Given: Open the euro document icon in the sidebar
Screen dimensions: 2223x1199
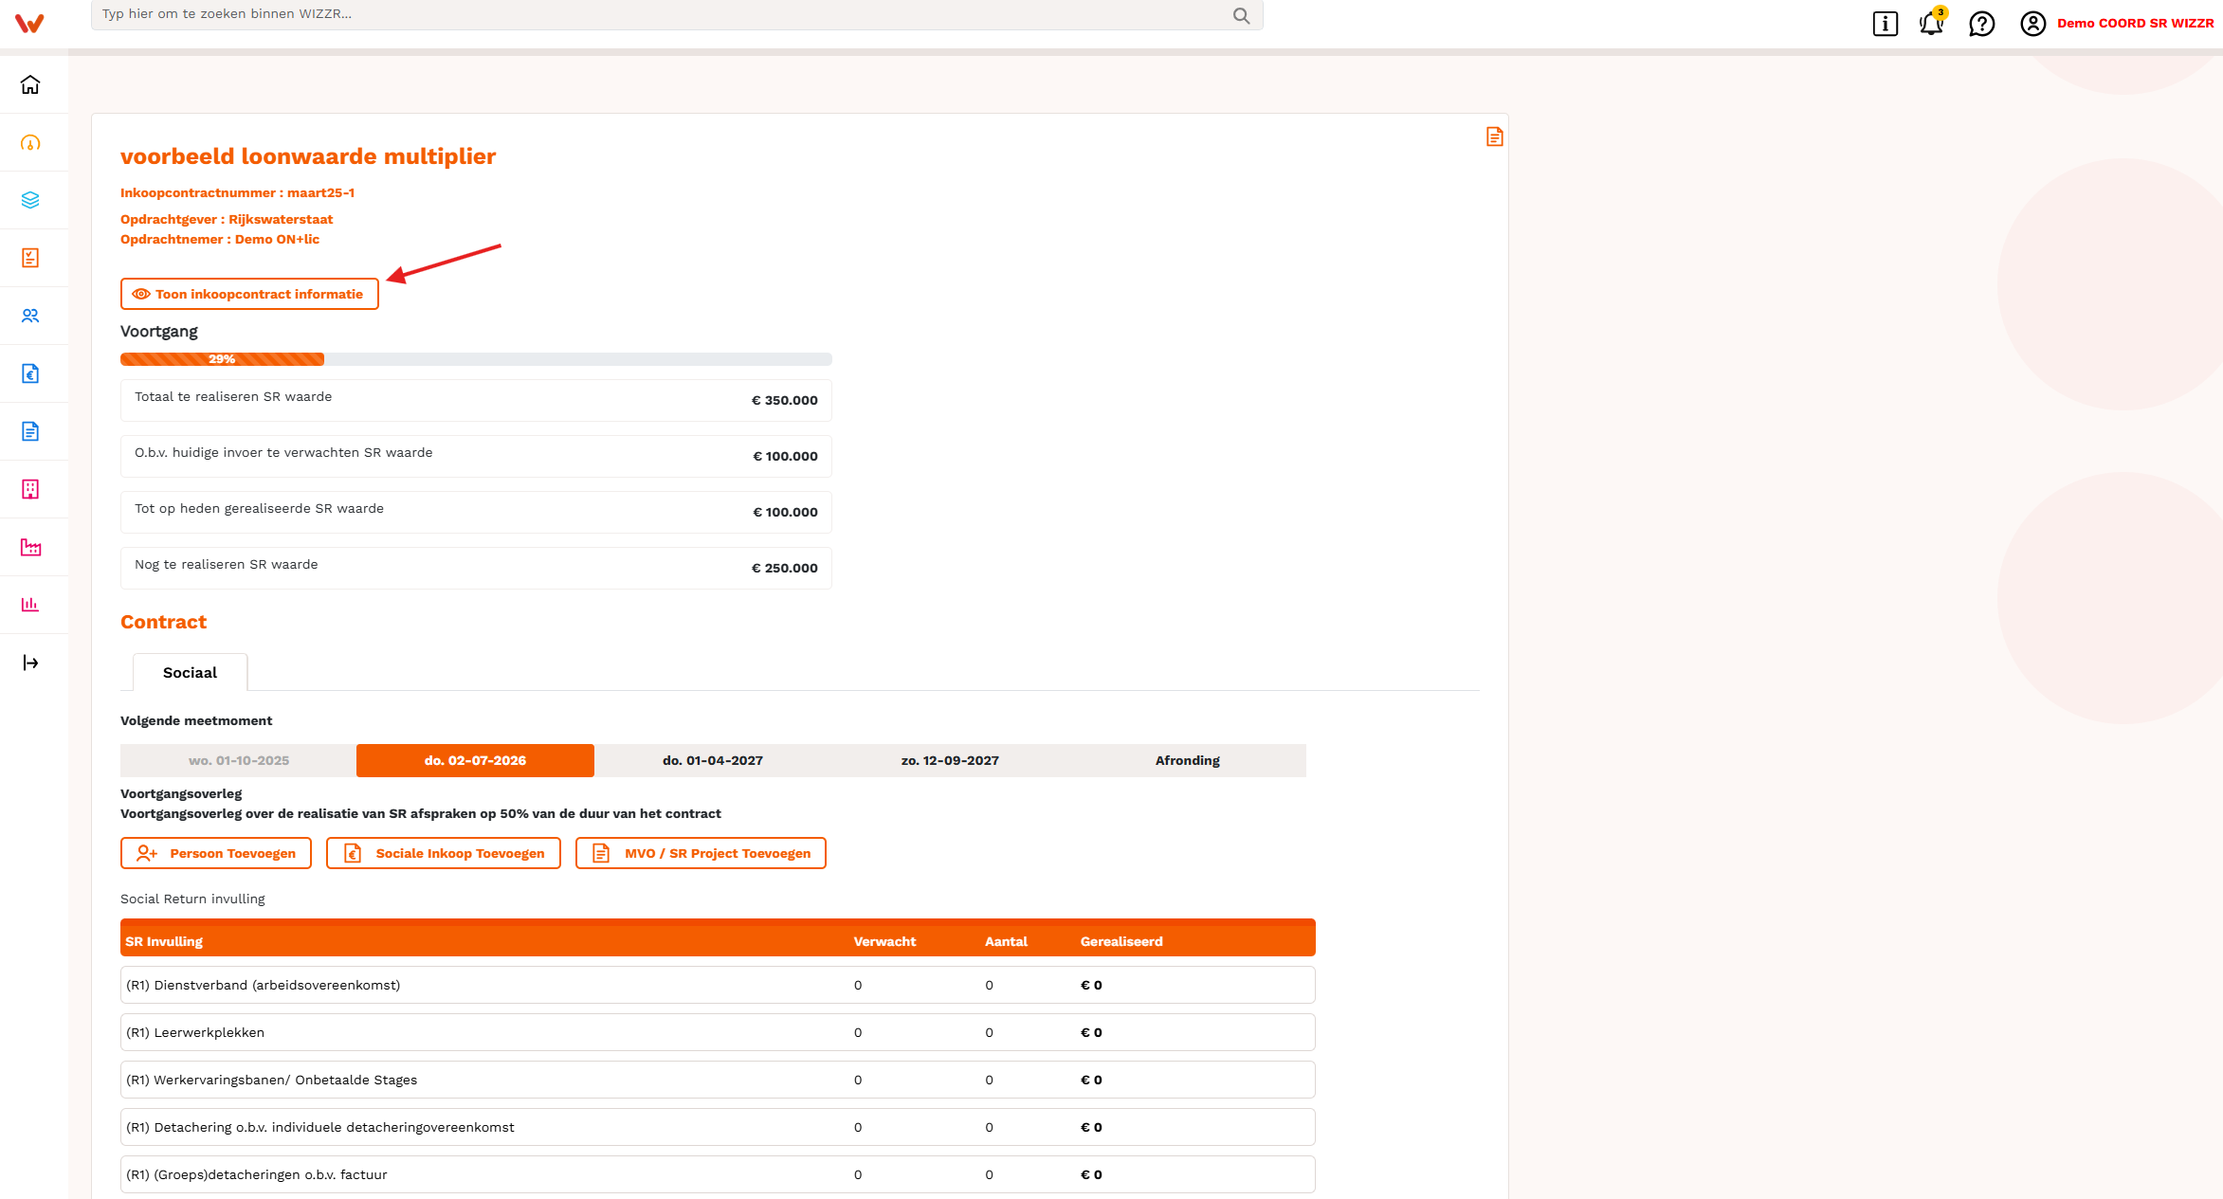Looking at the screenshot, I should (x=30, y=373).
